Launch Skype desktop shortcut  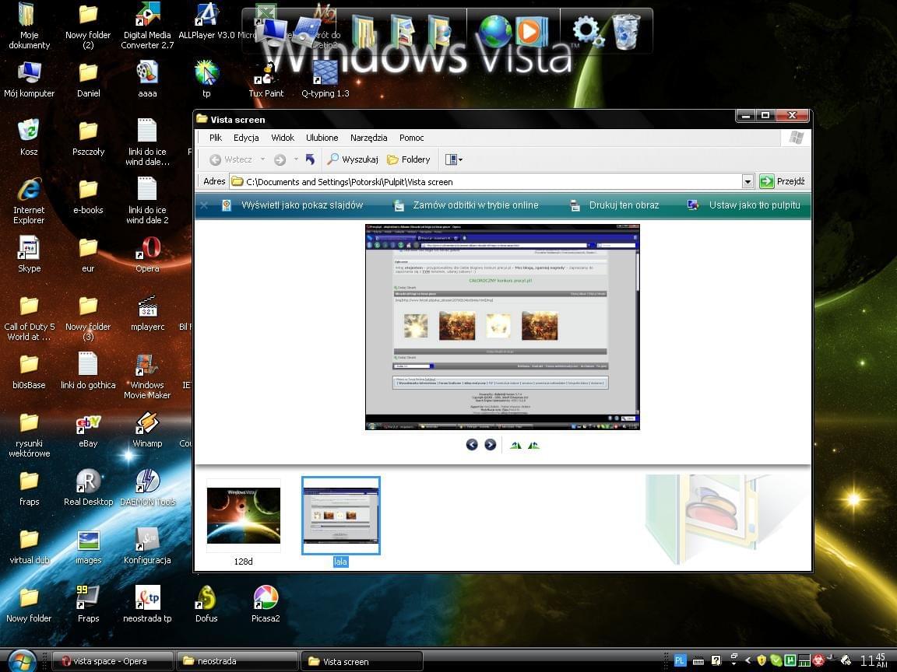pos(29,255)
